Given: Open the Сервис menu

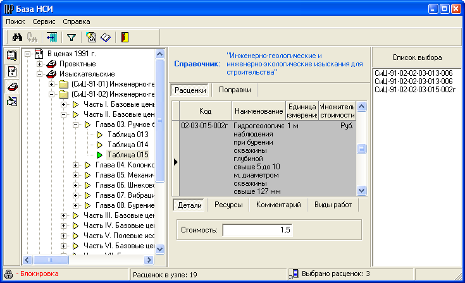Looking at the screenshot, I should click(44, 21).
